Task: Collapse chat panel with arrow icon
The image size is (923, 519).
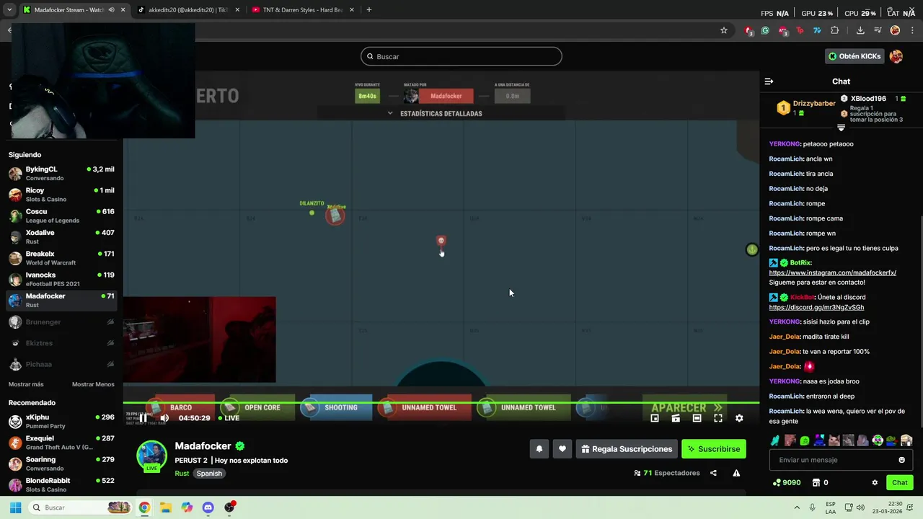Action: click(x=769, y=81)
